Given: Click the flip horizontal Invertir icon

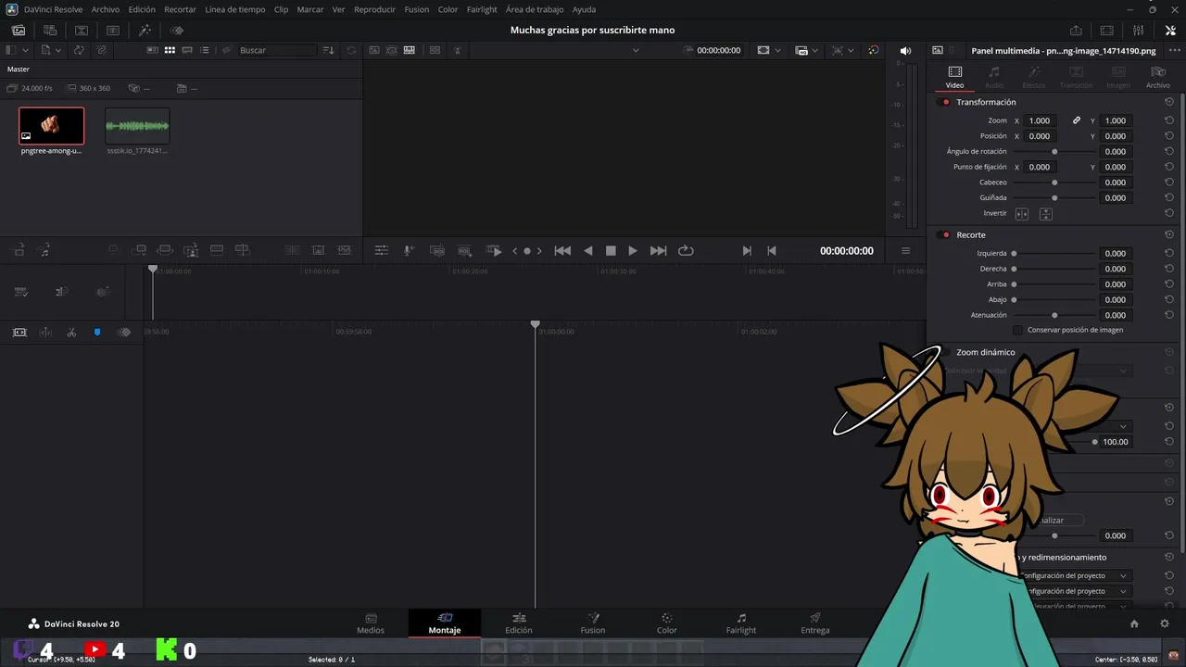Looking at the screenshot, I should 1021,214.
